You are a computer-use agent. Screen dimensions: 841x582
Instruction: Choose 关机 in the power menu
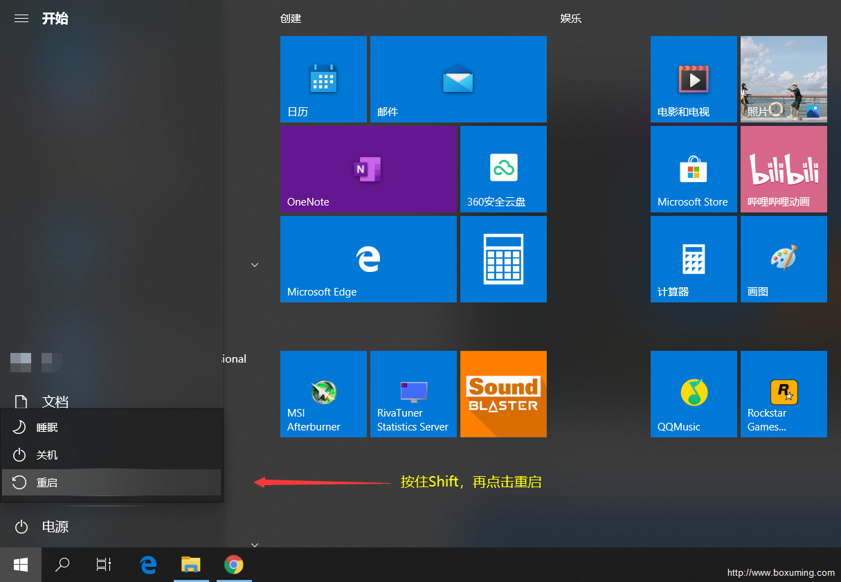click(x=111, y=455)
